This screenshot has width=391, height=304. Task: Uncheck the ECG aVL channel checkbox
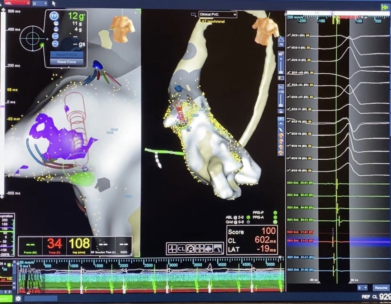point(288,85)
